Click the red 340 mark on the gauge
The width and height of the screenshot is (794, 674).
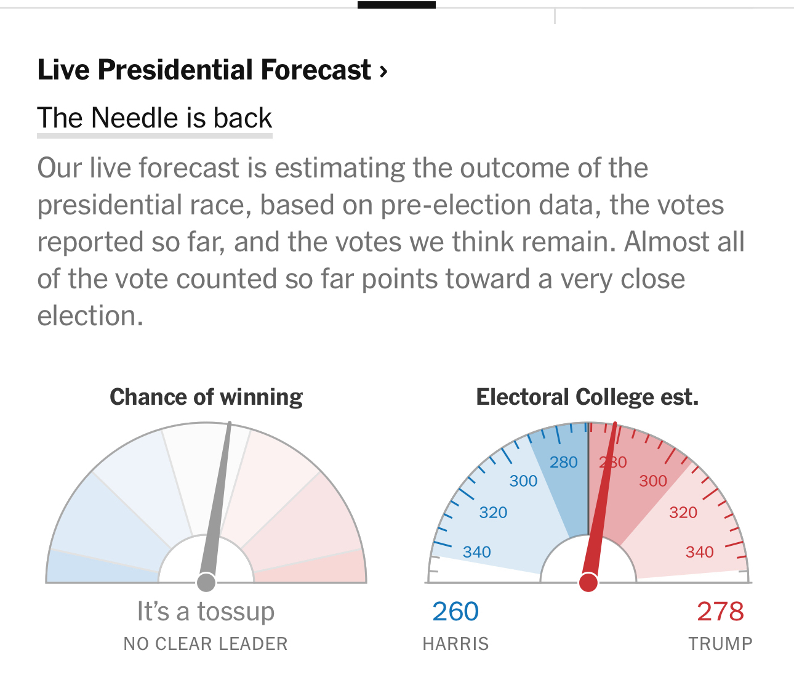pyautogui.click(x=700, y=552)
